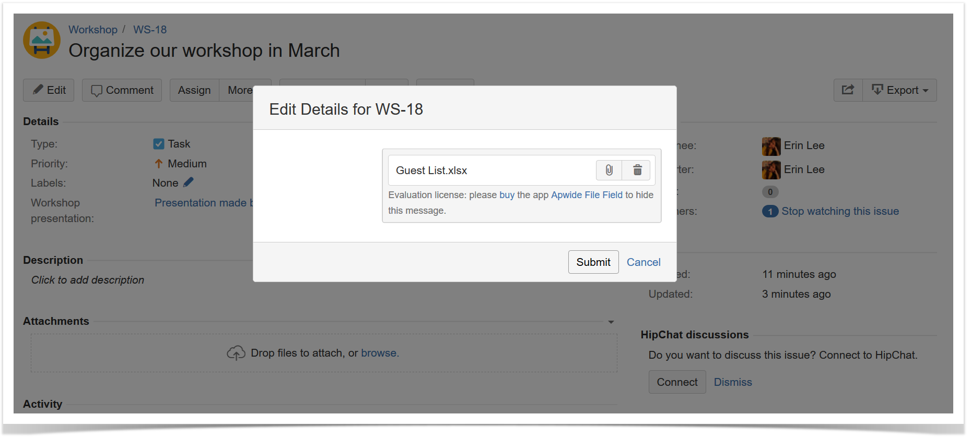
Task: Click the attach file paperclip icon
Action: (609, 170)
